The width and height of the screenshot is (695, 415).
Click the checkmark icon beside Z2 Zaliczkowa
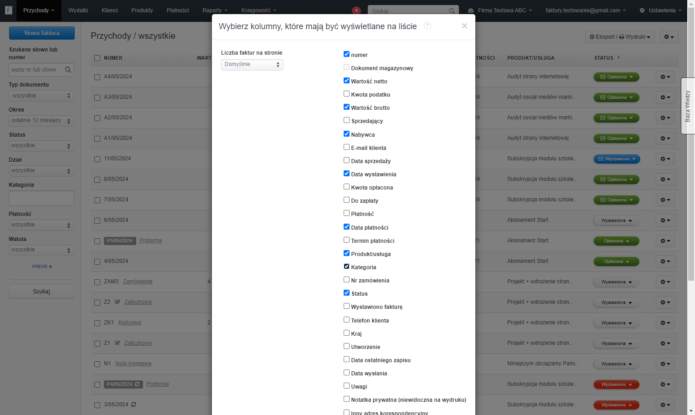pos(118,302)
